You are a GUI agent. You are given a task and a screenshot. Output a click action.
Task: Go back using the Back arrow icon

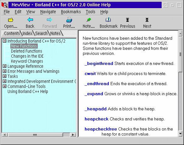click(x=30, y=20)
